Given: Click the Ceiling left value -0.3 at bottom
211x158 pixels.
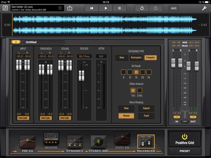Looking at the screenshot, I should 61,114.
